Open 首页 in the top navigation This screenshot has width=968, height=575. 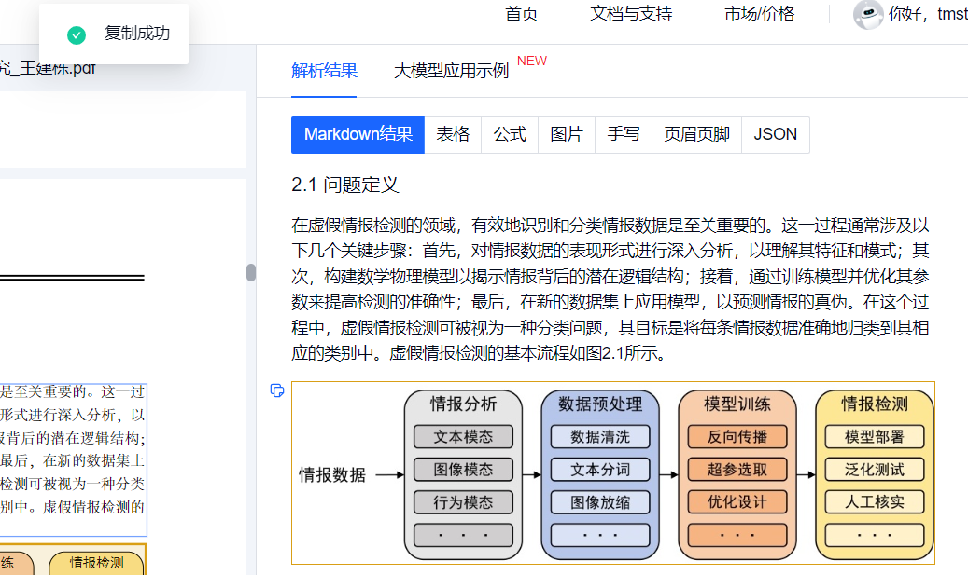click(x=521, y=14)
